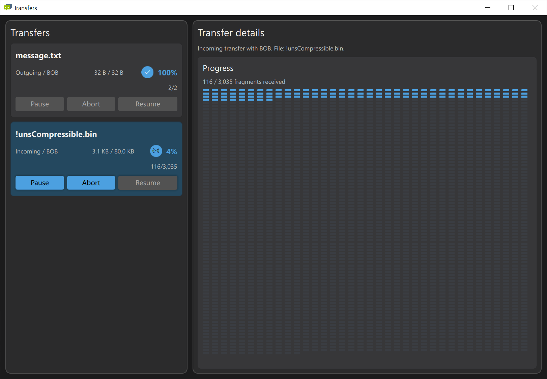Select the !unsCompressible.bin transfer title
The height and width of the screenshot is (379, 547).
[x=56, y=134]
